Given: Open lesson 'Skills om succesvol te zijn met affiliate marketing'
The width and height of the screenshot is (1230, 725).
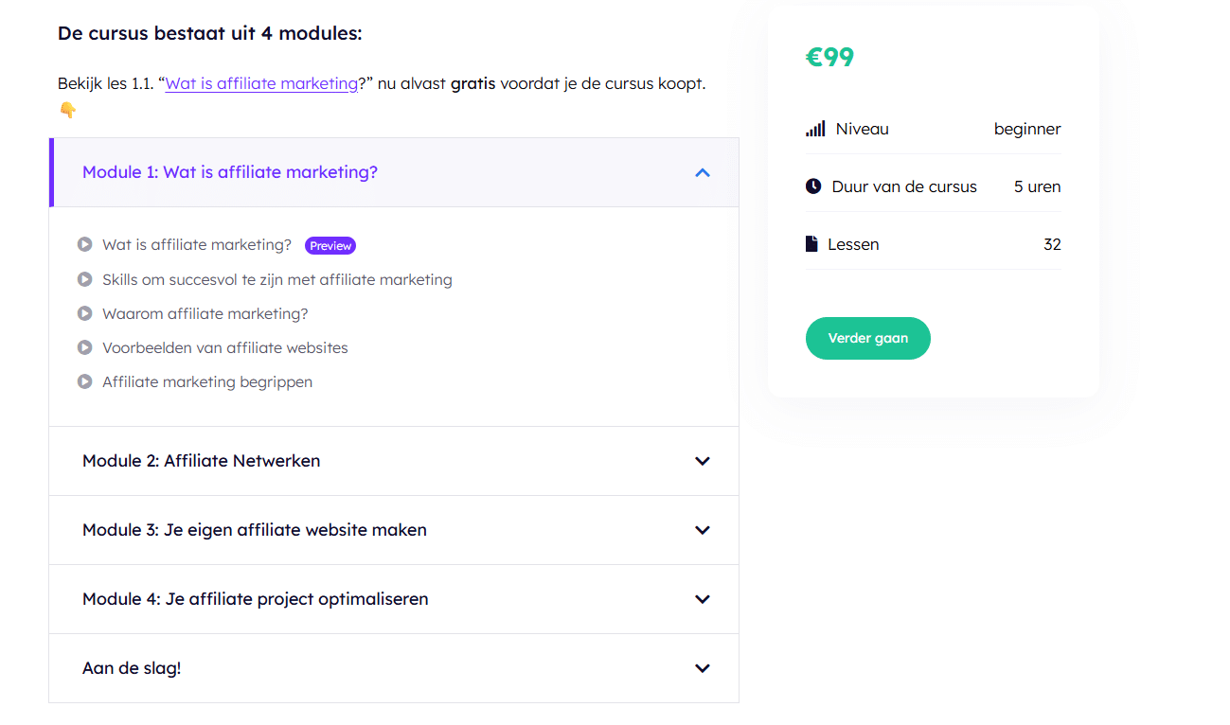Looking at the screenshot, I should 277,279.
